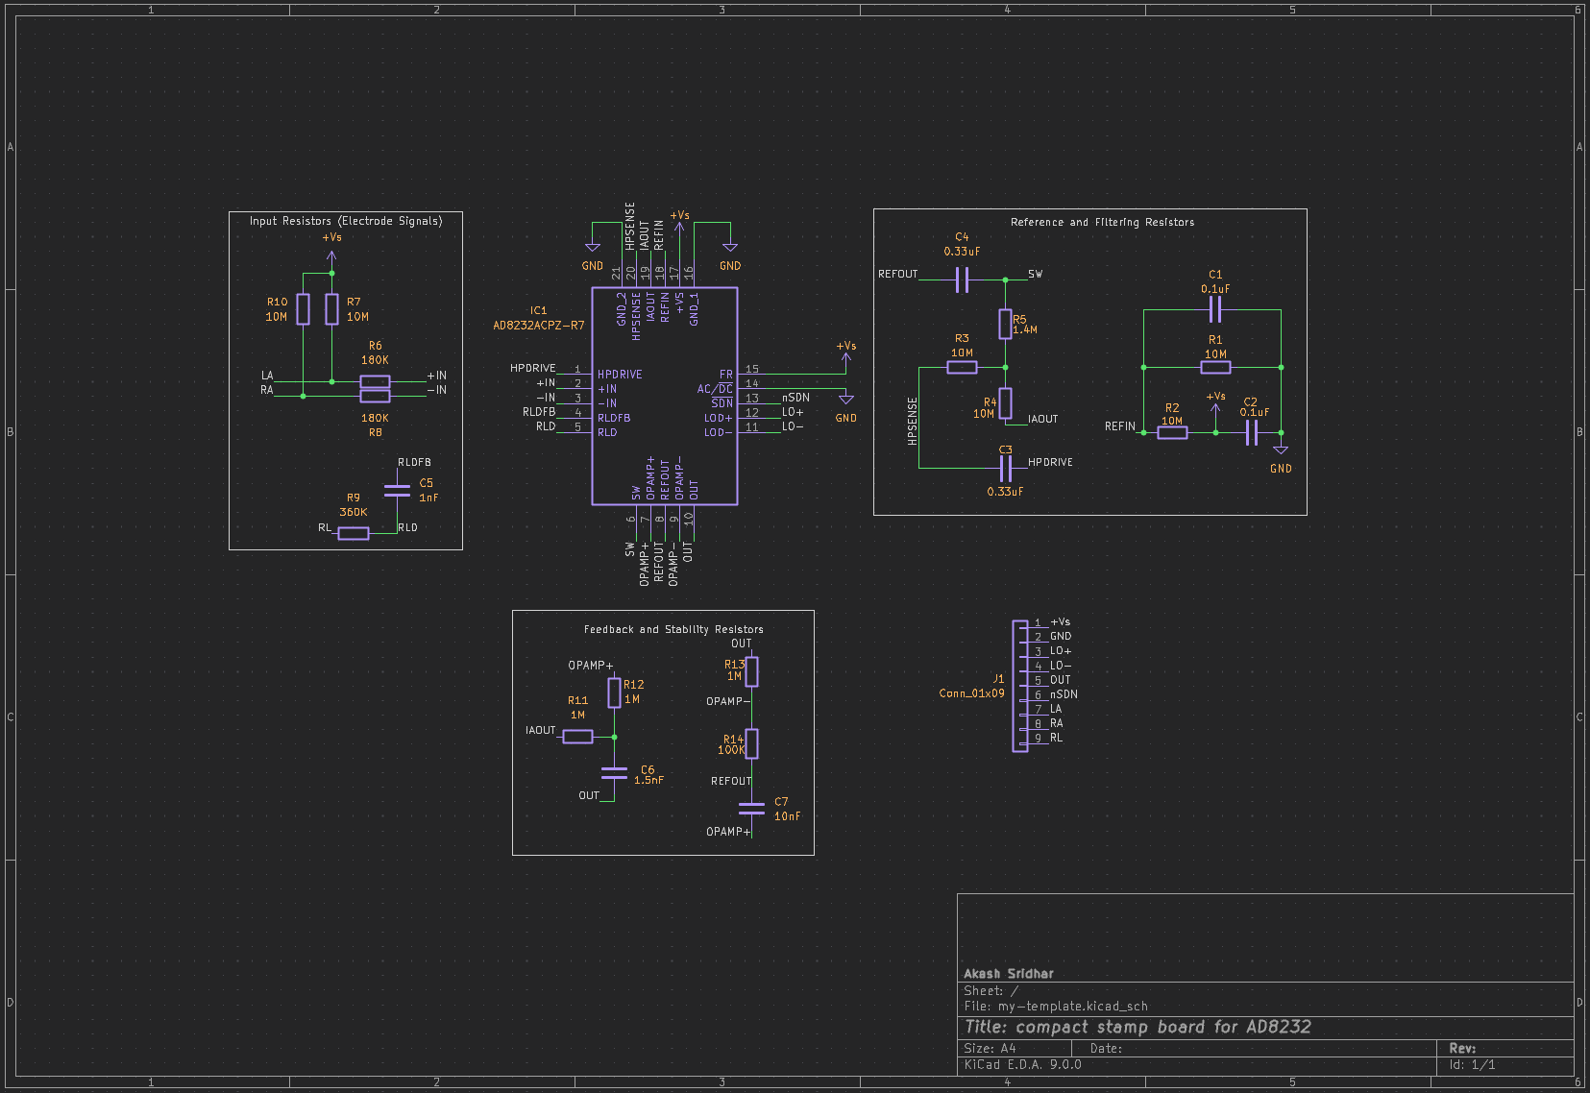Click the LA label on J1 pin 7

point(1056,709)
